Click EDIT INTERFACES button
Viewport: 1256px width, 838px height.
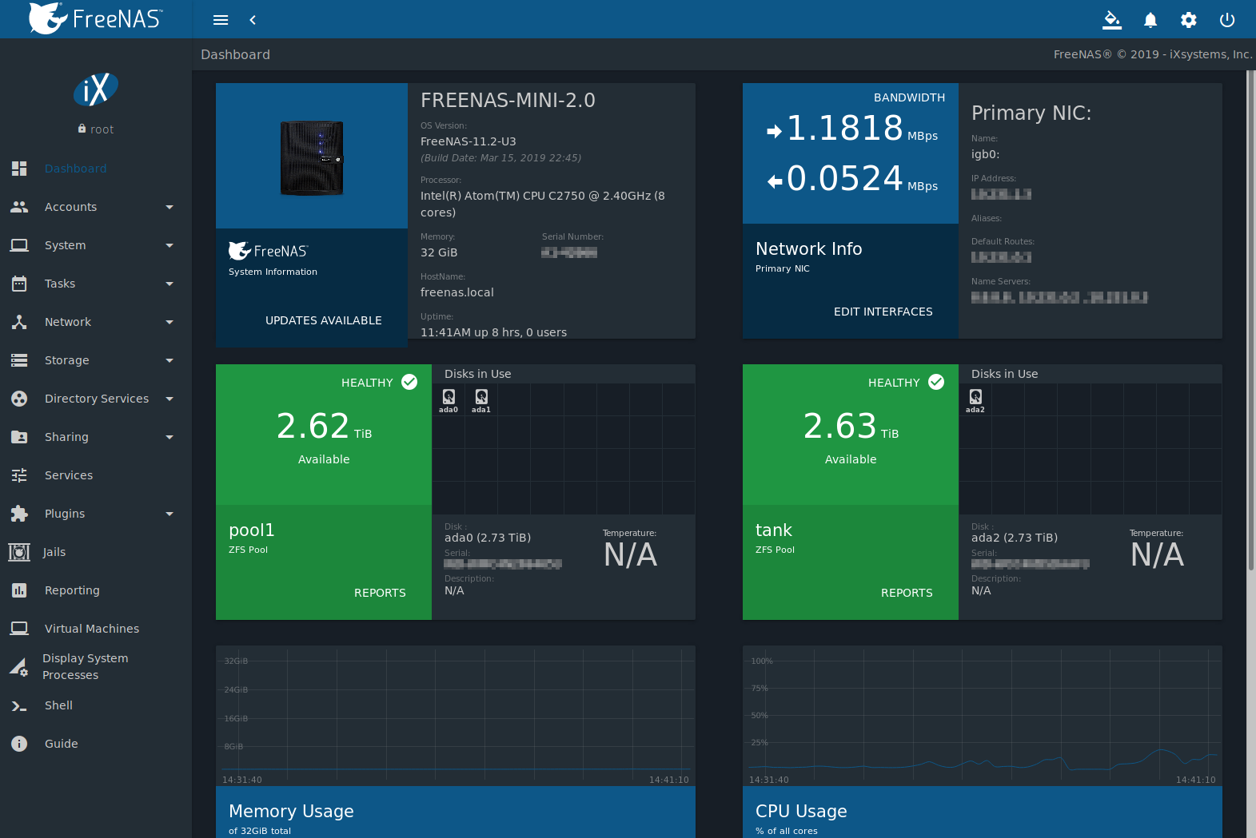click(x=883, y=312)
